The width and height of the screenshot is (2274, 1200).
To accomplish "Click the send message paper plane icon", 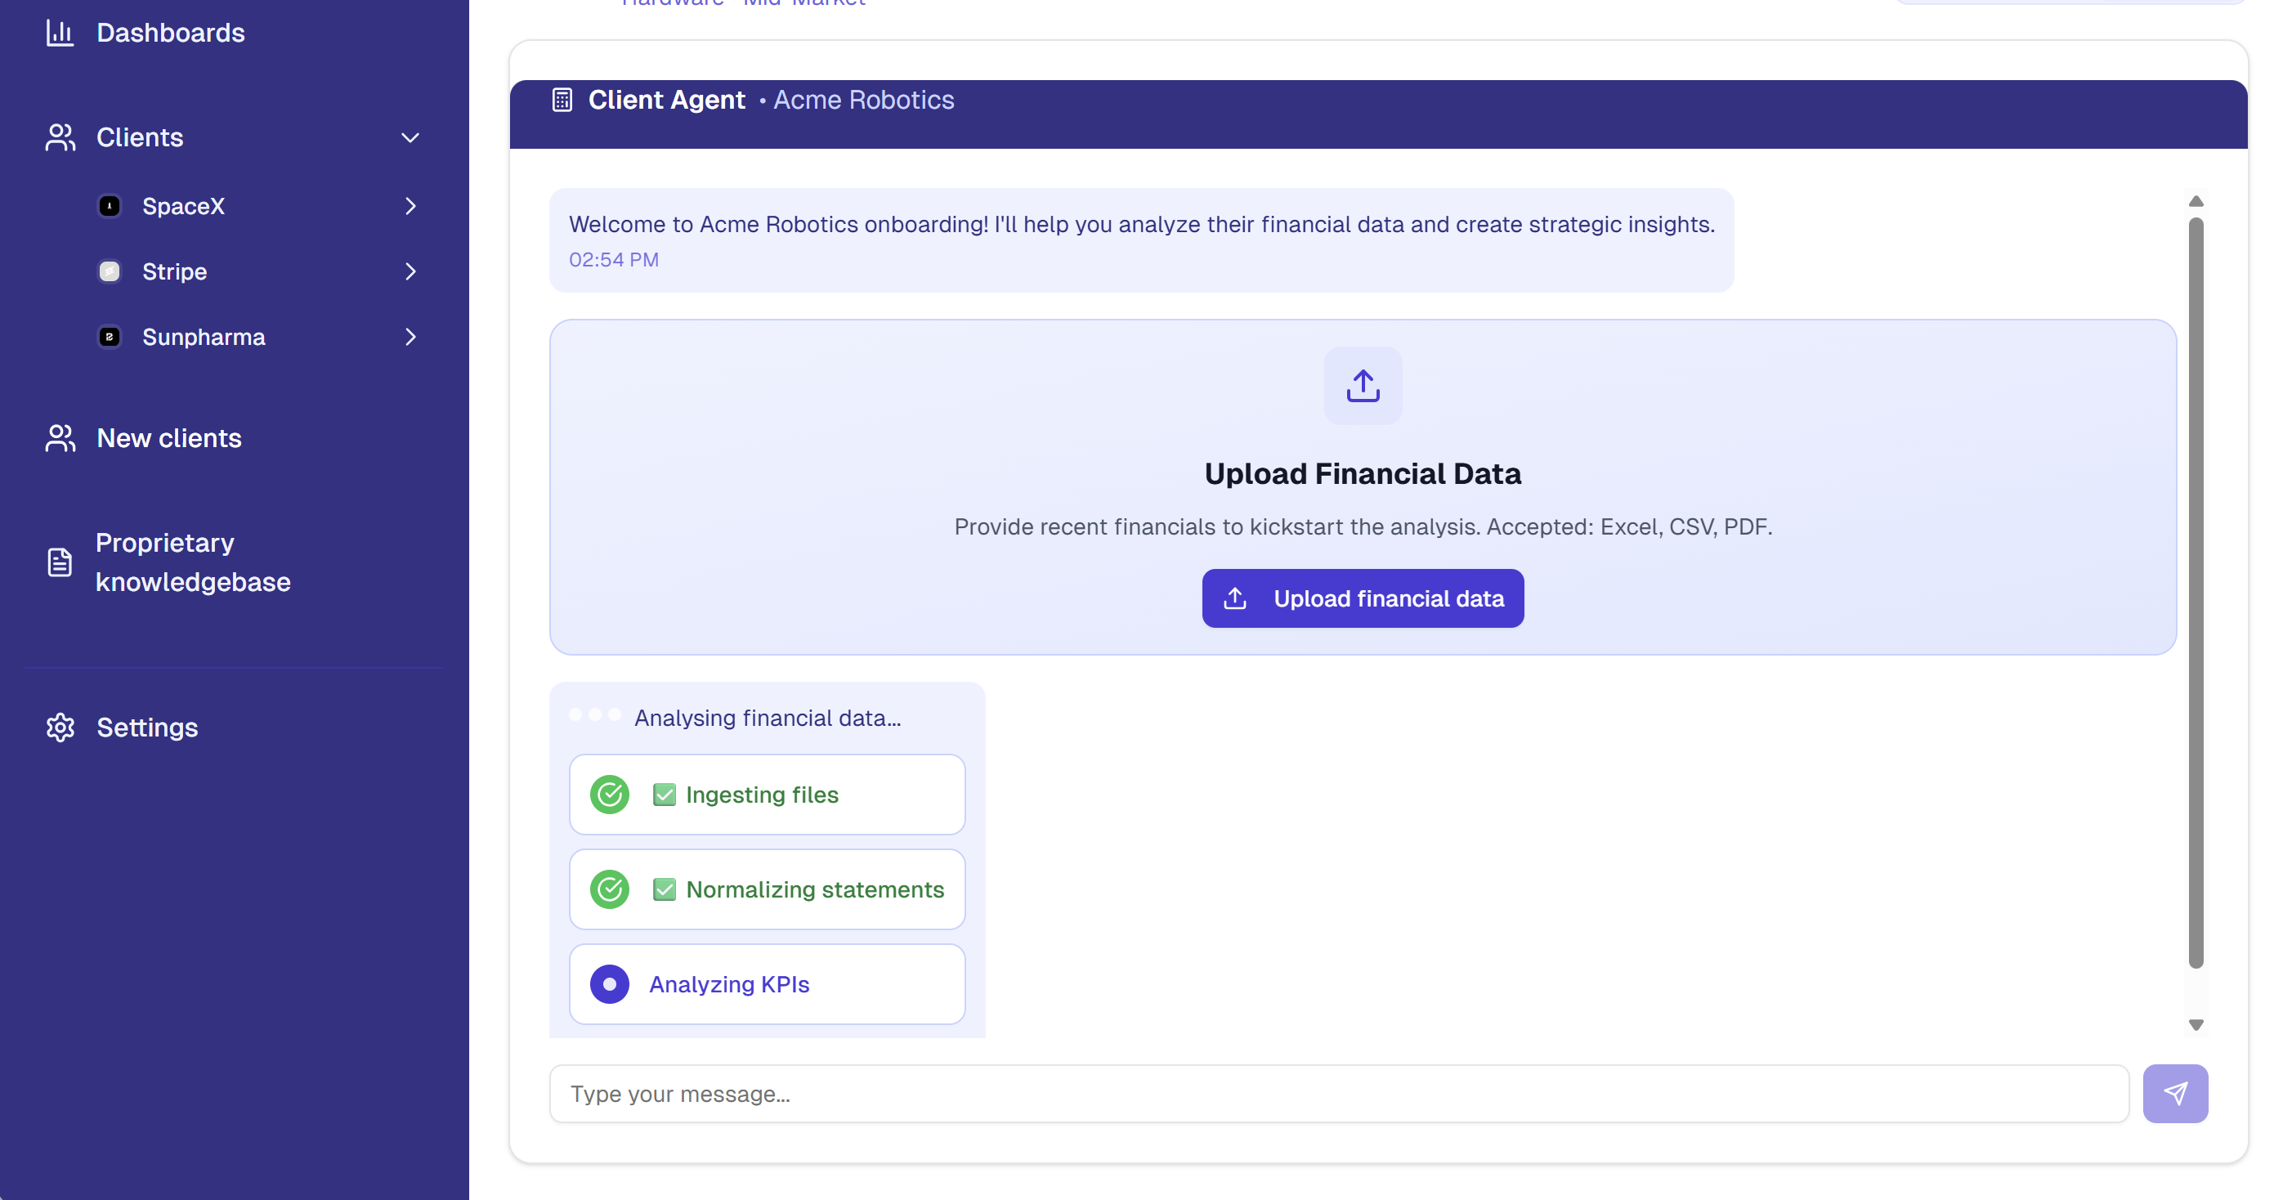I will pos(2175,1094).
